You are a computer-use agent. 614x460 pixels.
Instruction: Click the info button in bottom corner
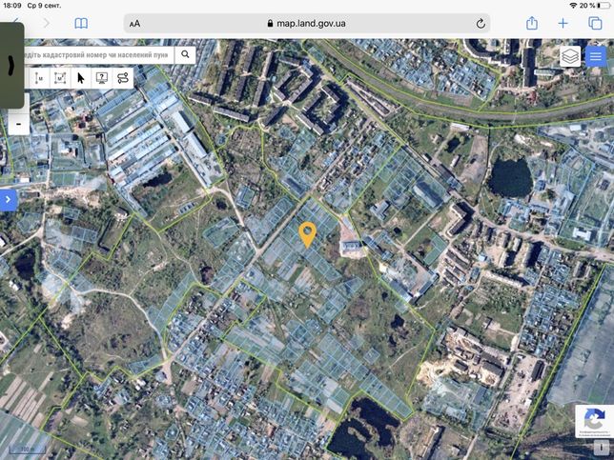(x=601, y=447)
